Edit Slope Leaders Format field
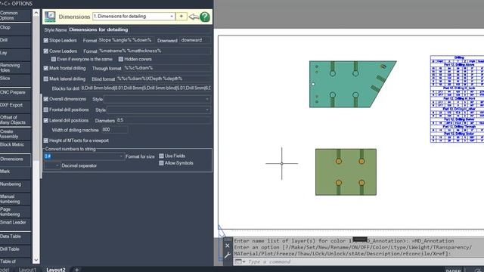This screenshot has width=484, height=272. (x=126, y=40)
